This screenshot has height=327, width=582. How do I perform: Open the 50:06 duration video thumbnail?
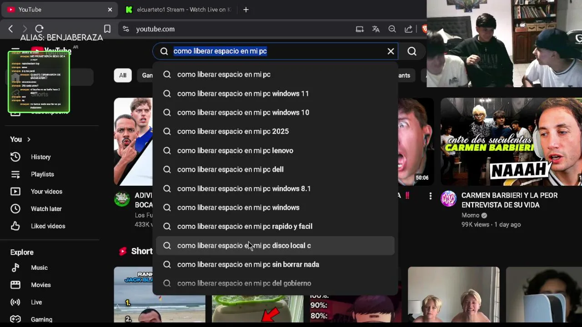416,142
